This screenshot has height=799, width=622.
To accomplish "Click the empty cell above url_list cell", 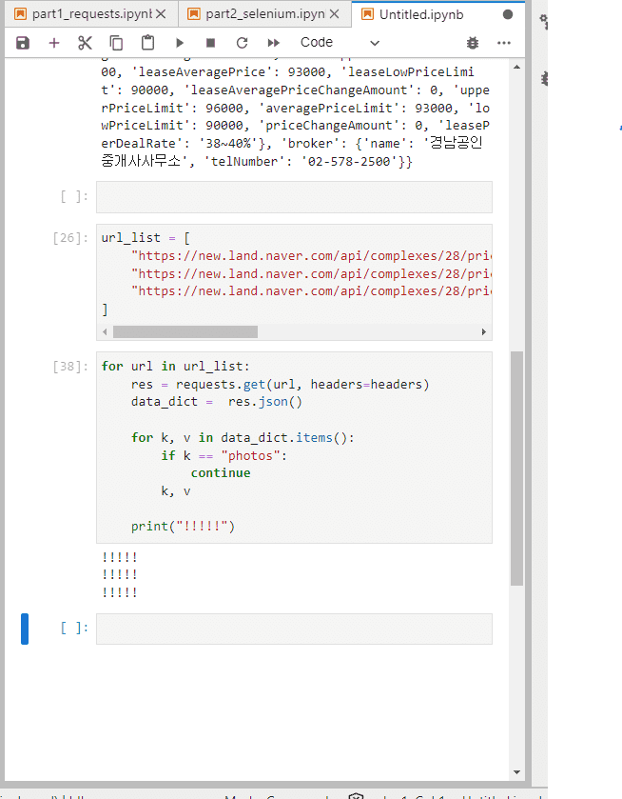I will 294,197.
